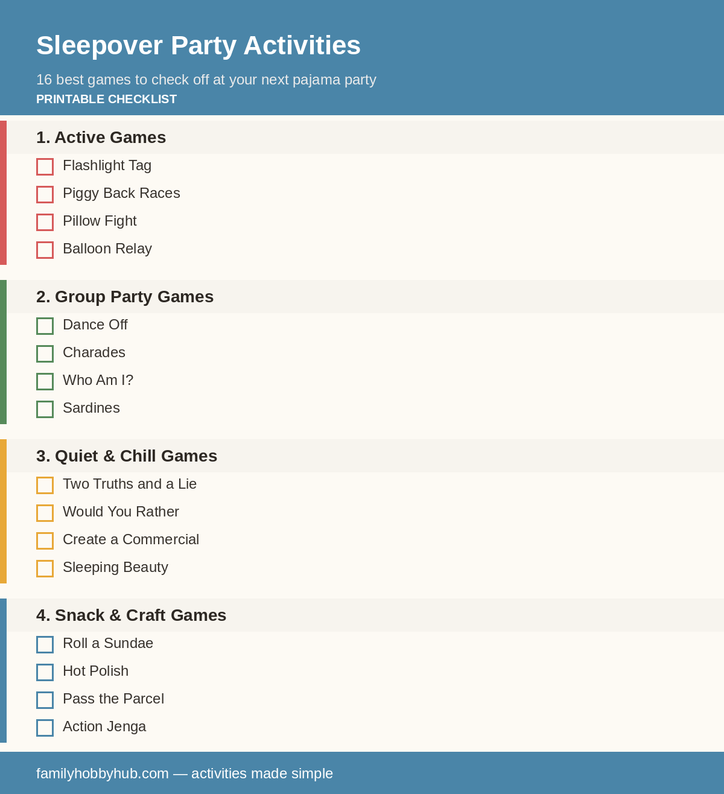Click the Flashlight Tag text label
The height and width of the screenshot is (794, 724).
(107, 165)
